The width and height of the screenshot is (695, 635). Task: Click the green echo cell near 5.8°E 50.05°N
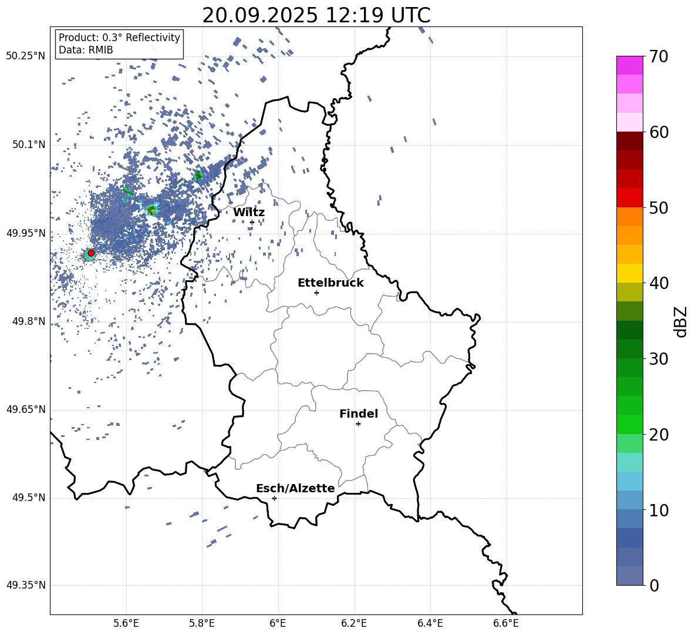pyautogui.click(x=198, y=176)
